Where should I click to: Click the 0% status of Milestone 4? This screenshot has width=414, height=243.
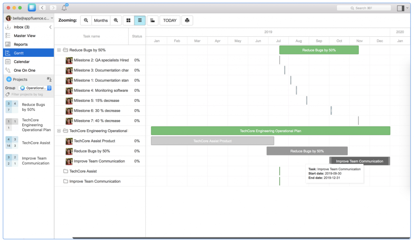(136, 90)
